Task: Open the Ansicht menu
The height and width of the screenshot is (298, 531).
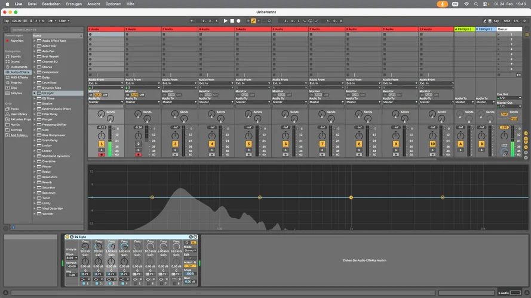Action: click(94, 4)
